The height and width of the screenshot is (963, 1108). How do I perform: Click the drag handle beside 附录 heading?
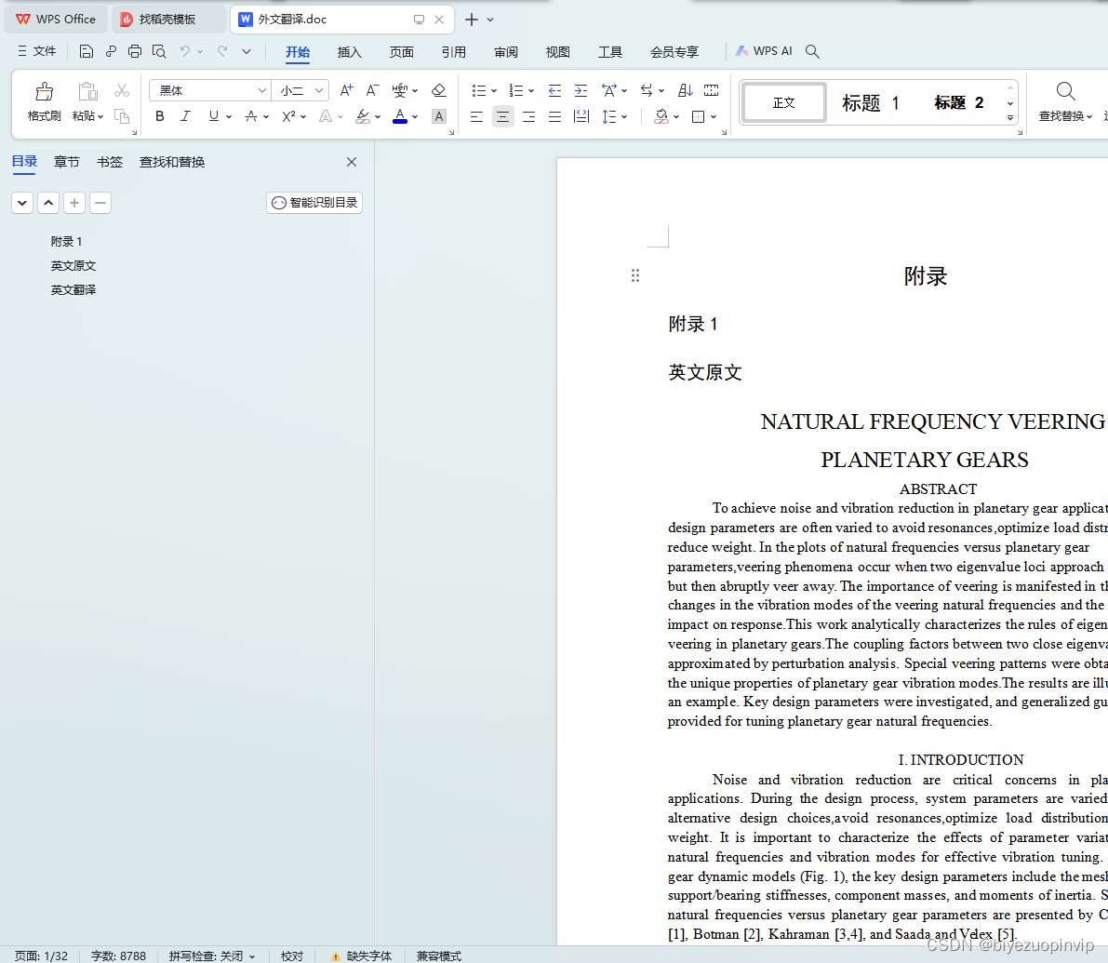pyautogui.click(x=635, y=275)
